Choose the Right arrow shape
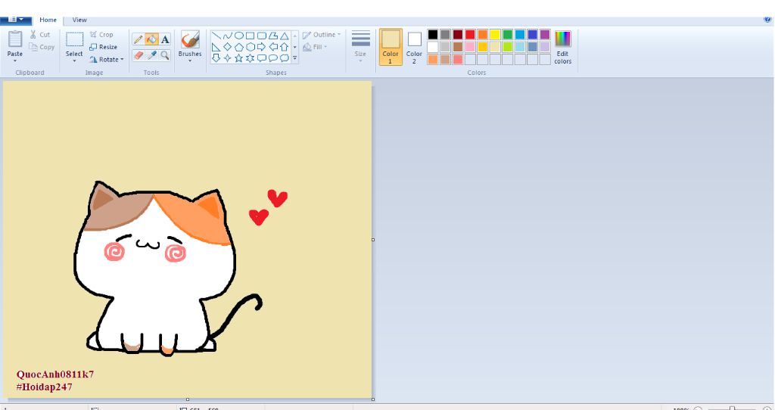 (x=261, y=47)
